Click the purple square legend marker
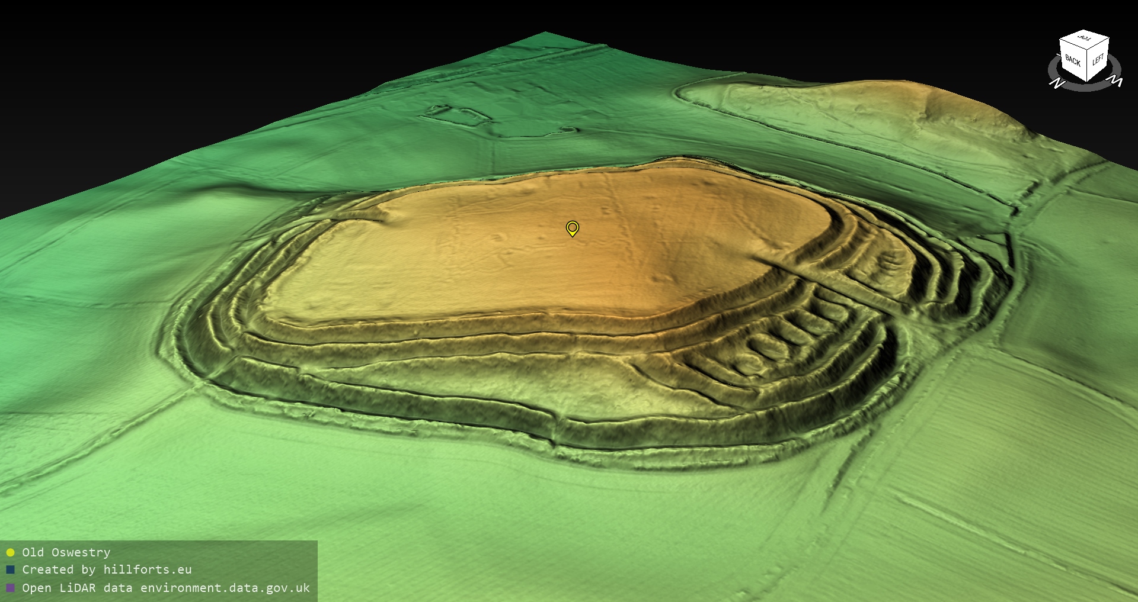This screenshot has width=1138, height=602. point(10,588)
